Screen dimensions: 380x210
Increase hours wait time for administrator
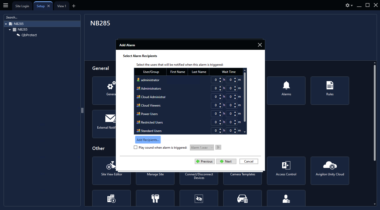(220, 78)
